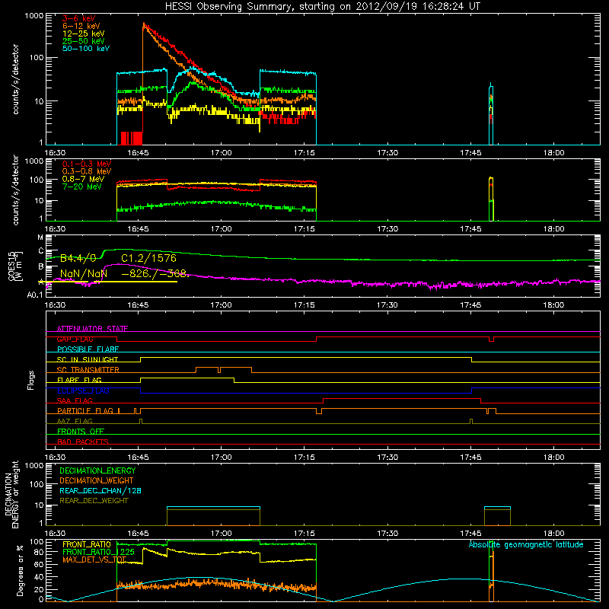This screenshot has height=609, width=609.
Task: Select the orange 6-12 keV legend label
Action: coord(81,26)
